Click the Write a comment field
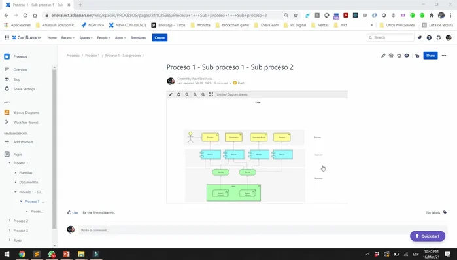Screen dimensions: 457x260 (262, 230)
